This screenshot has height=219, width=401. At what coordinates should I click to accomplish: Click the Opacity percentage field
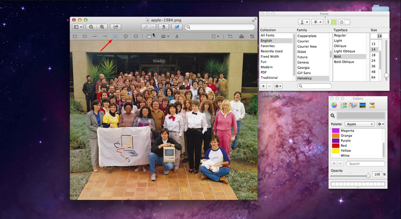377,174
